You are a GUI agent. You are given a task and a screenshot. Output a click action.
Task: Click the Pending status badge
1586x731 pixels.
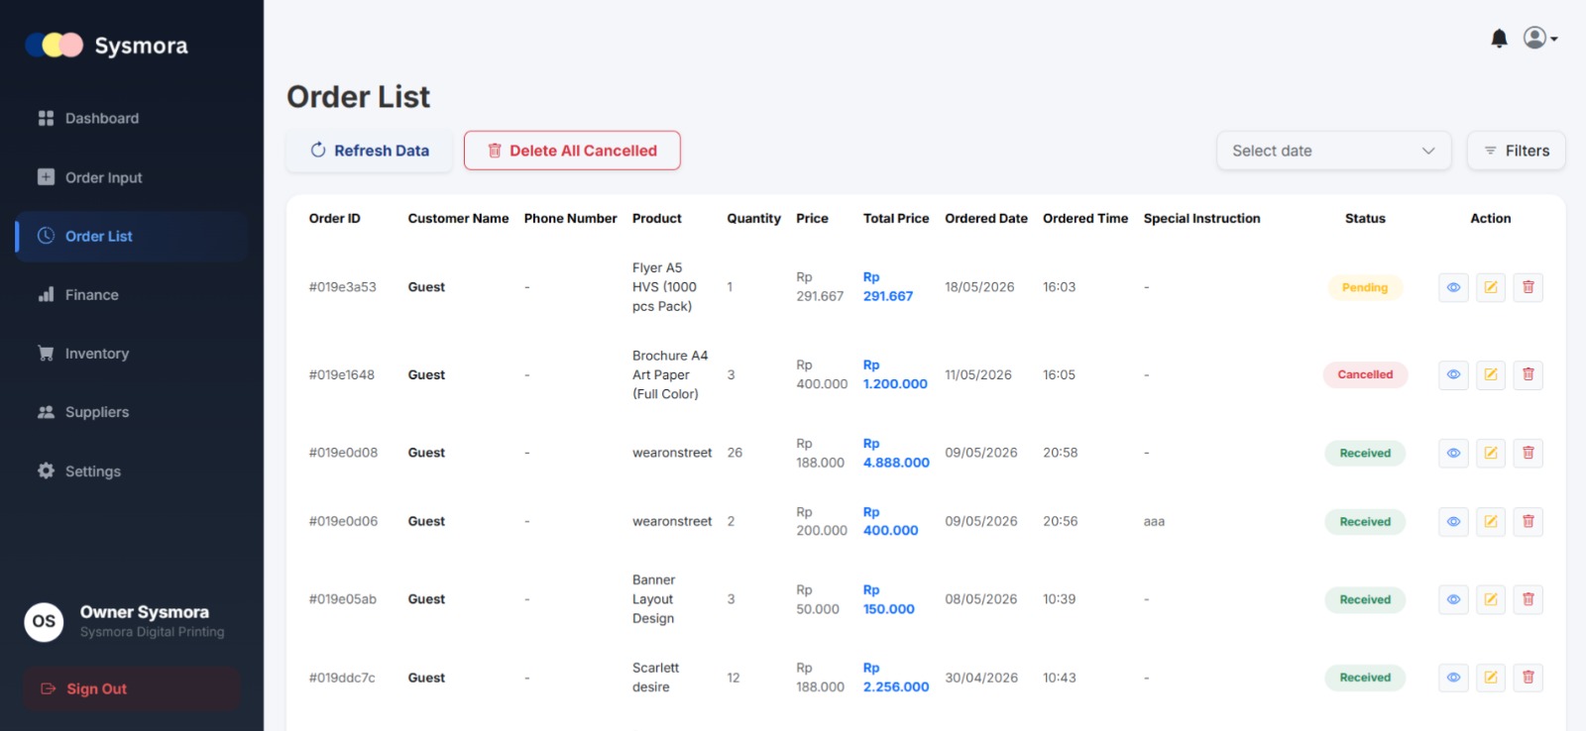point(1365,287)
